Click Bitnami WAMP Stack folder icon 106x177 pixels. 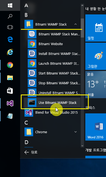[x=29, y=24]
